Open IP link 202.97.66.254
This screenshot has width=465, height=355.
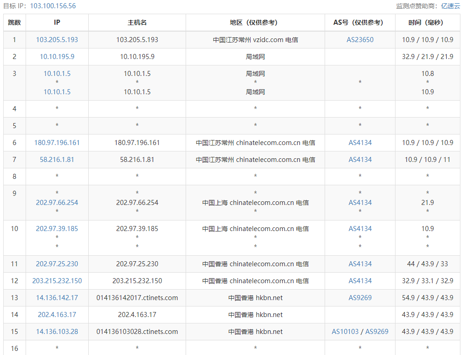click(57, 203)
